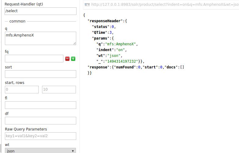Click the start field showing 0

click(22, 89)
